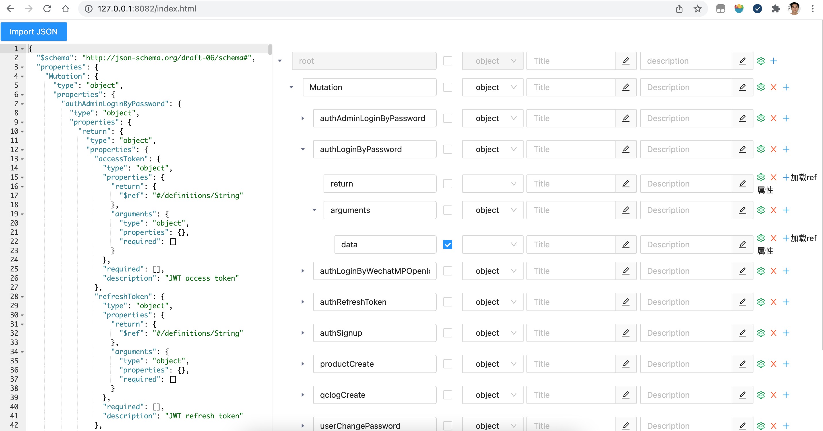
Task: Check the required box for authLoginByPassword
Action: tap(448, 149)
